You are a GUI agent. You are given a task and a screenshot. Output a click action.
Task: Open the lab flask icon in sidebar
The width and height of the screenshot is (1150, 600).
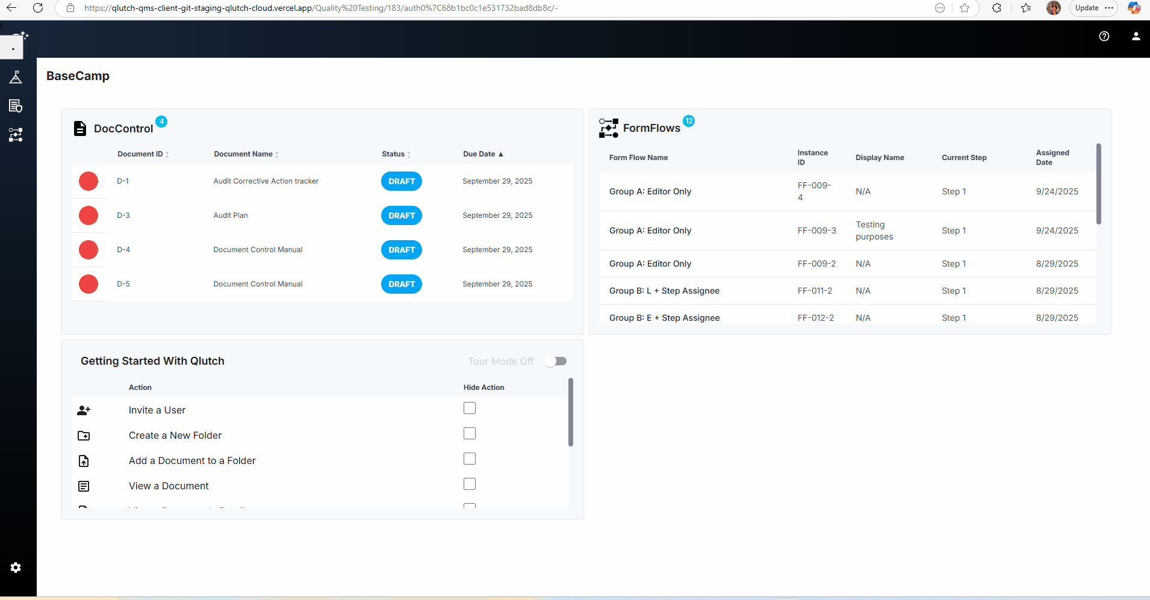coord(16,77)
